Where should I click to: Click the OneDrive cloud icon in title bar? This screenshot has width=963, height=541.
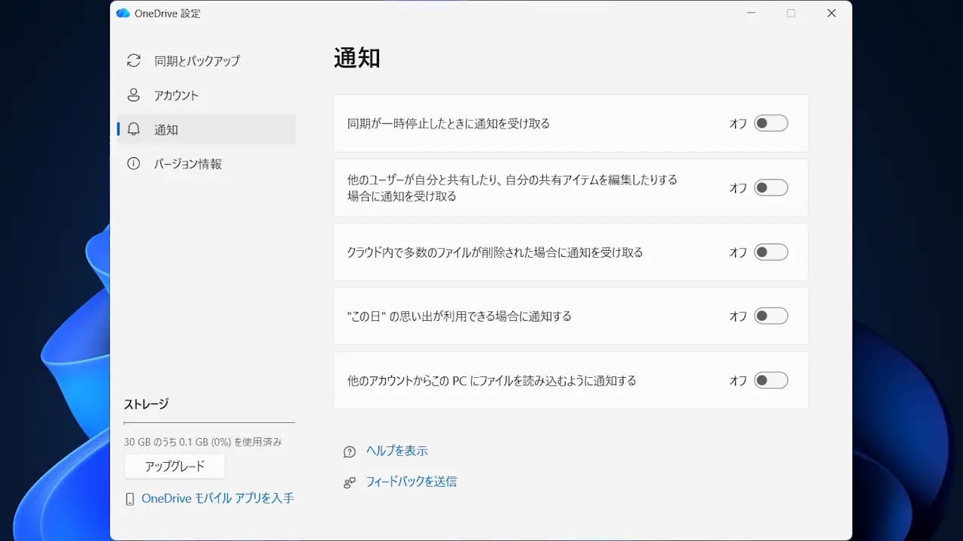123,14
